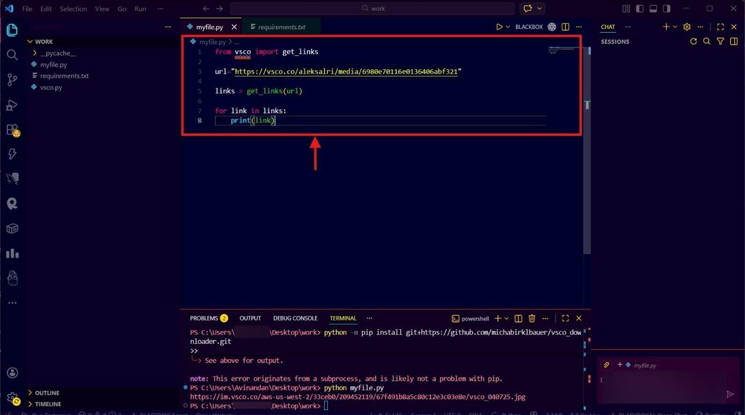Toggle the bottom panel visibility
The height and width of the screenshot is (415, 745).
click(x=653, y=8)
